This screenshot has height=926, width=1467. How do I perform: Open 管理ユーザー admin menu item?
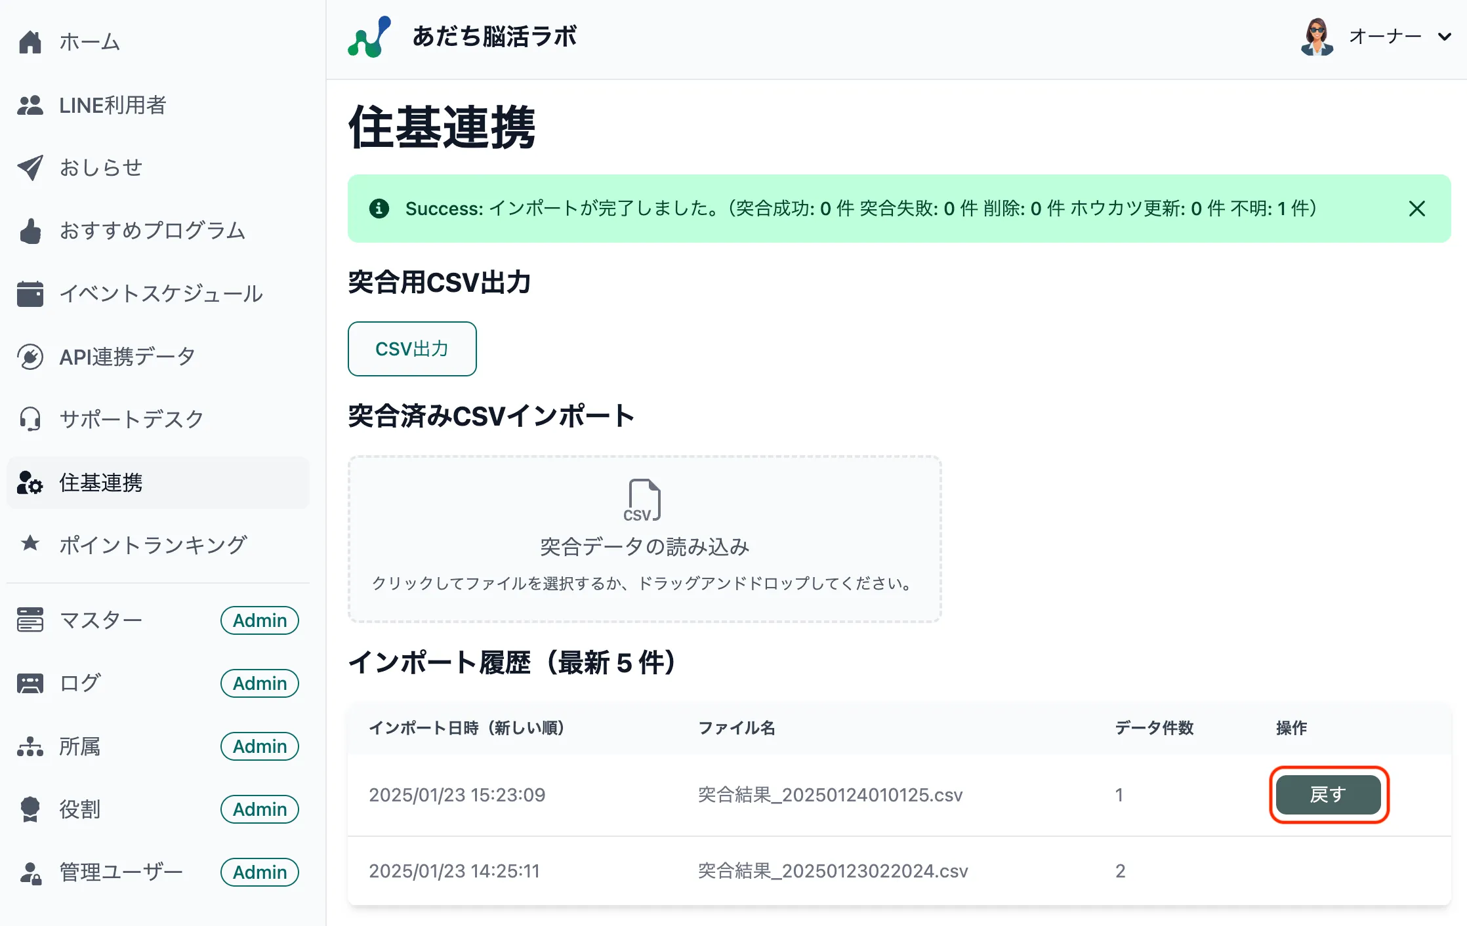pyautogui.click(x=121, y=872)
